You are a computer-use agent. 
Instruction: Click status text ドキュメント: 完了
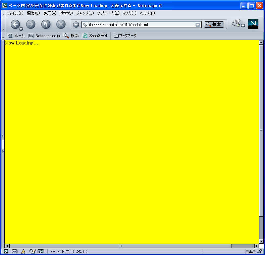(69, 251)
